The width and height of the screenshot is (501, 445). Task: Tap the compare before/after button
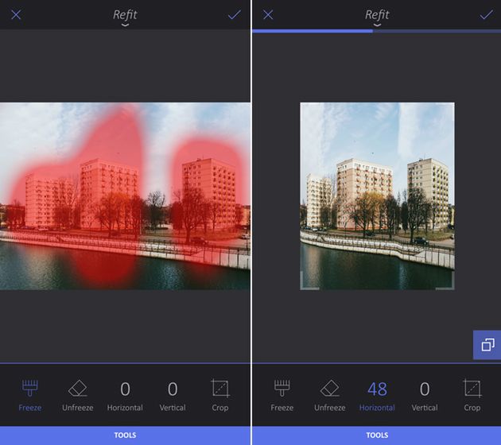click(487, 345)
